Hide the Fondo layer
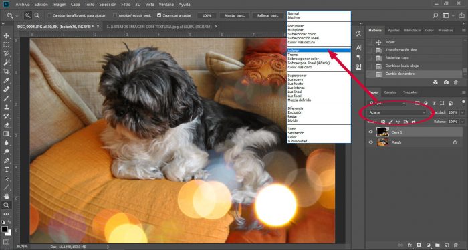Image resolution: width=468 pixels, height=250 pixels. point(370,142)
